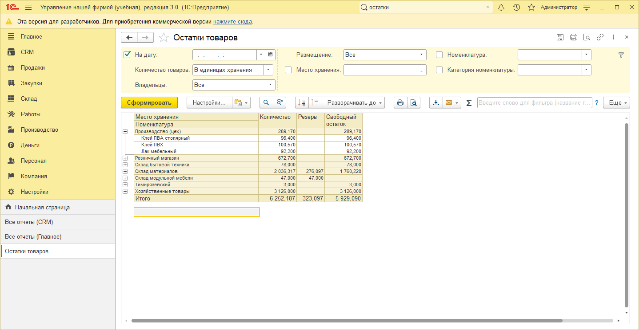Open the Разворачивать до dropdown

(353, 102)
